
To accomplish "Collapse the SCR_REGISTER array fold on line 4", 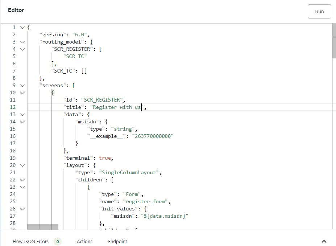I will tap(22, 49).
